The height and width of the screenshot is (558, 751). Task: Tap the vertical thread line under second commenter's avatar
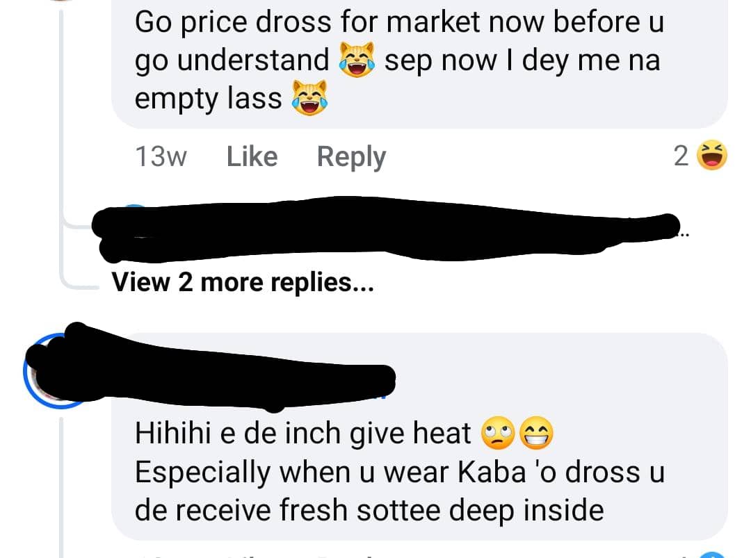(x=61, y=487)
